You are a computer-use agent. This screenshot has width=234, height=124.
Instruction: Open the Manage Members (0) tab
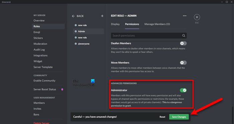[x=157, y=24]
